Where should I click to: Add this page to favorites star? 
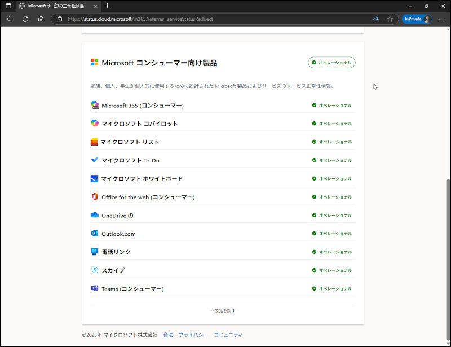click(390, 19)
